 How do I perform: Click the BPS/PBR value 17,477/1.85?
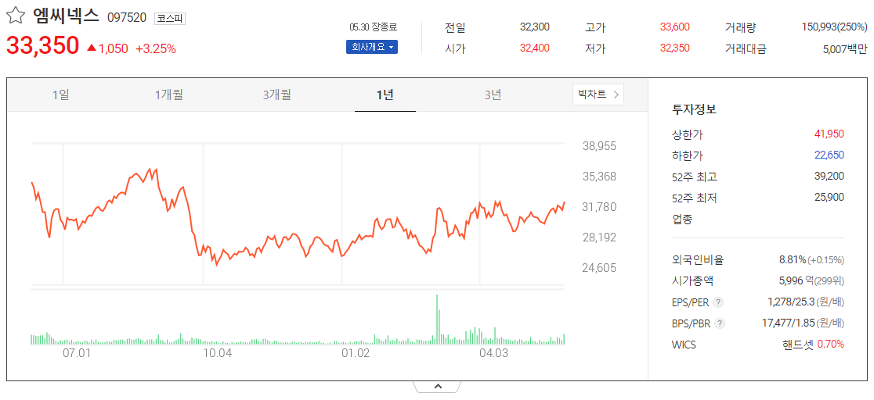[x=788, y=323]
